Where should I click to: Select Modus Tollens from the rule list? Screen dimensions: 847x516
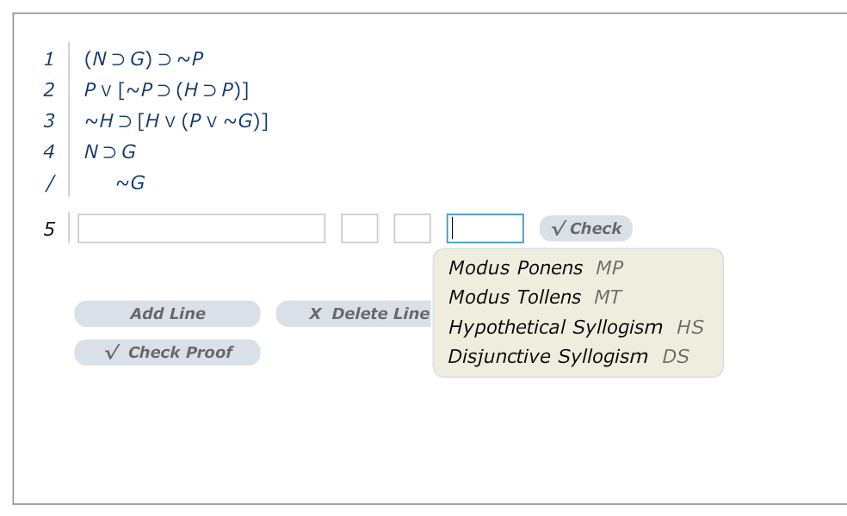(x=512, y=297)
